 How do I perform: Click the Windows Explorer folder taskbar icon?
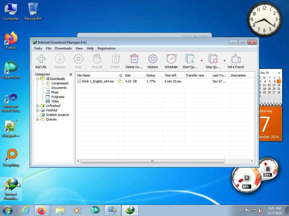(x=60, y=210)
